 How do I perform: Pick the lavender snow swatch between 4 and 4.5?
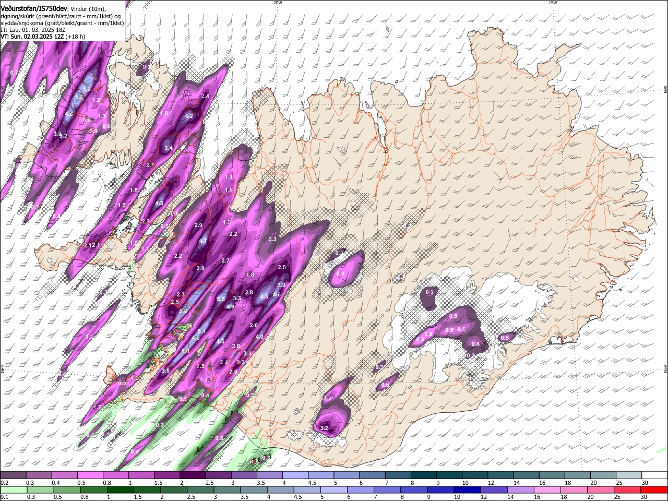tap(295, 475)
